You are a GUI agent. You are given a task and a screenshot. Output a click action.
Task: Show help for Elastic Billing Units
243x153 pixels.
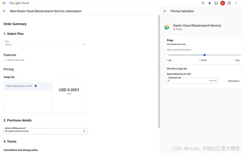click(x=36, y=86)
